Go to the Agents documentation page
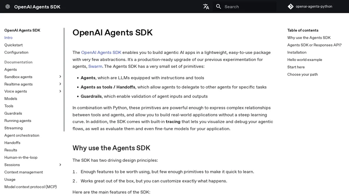The height and width of the screenshot is (196, 349). 10,70
